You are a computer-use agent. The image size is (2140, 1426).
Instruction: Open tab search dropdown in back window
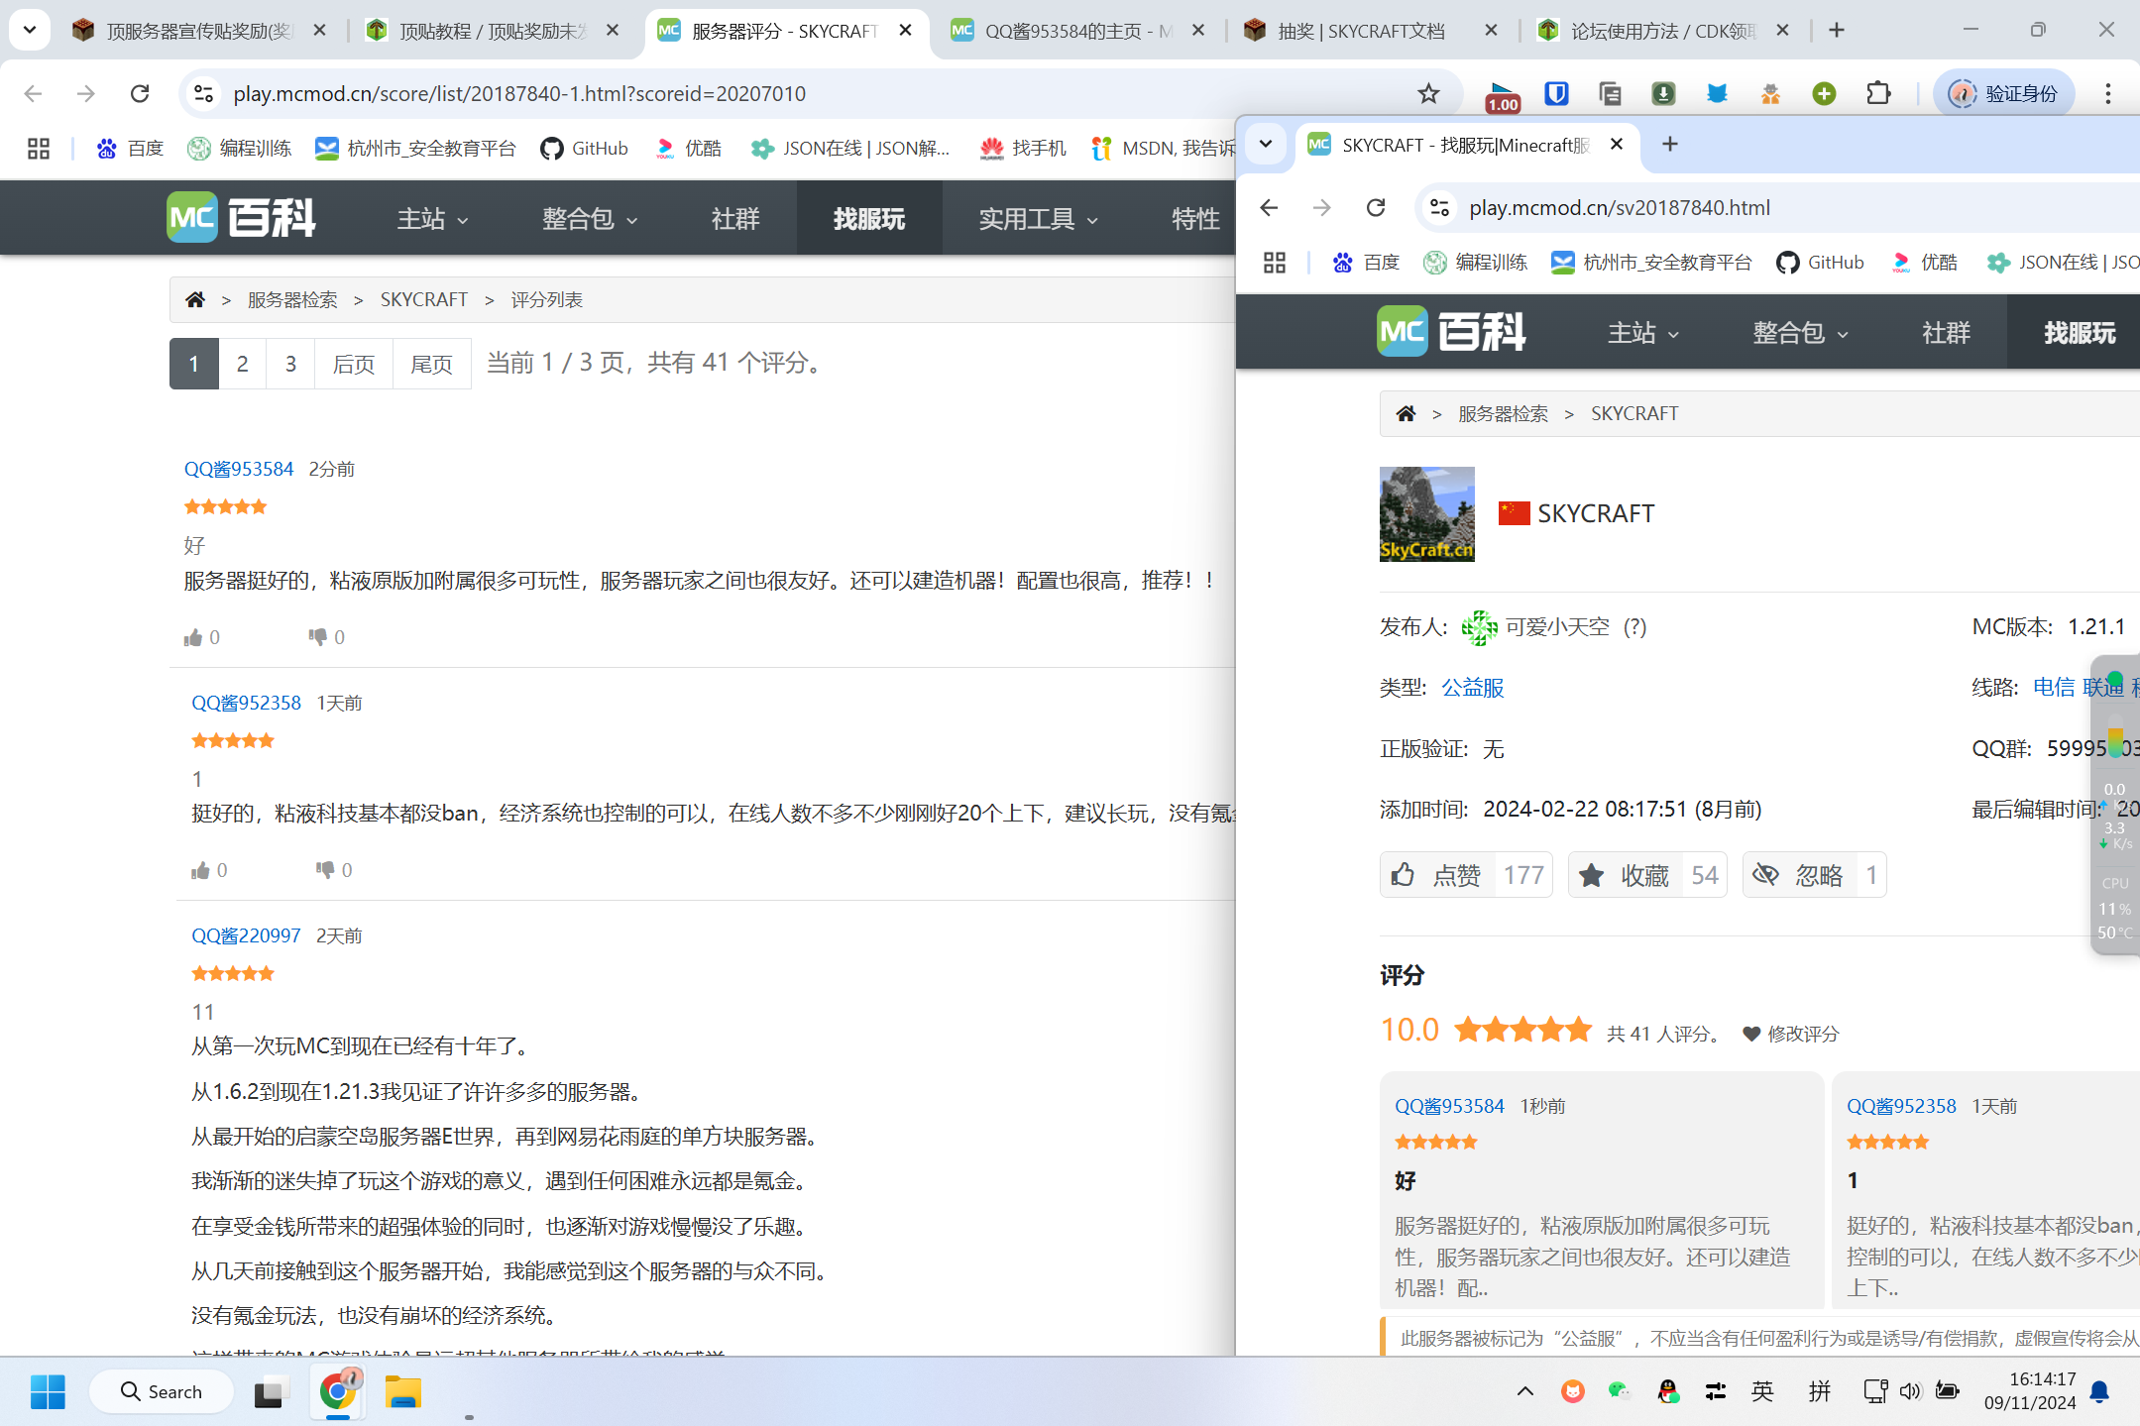(x=30, y=30)
